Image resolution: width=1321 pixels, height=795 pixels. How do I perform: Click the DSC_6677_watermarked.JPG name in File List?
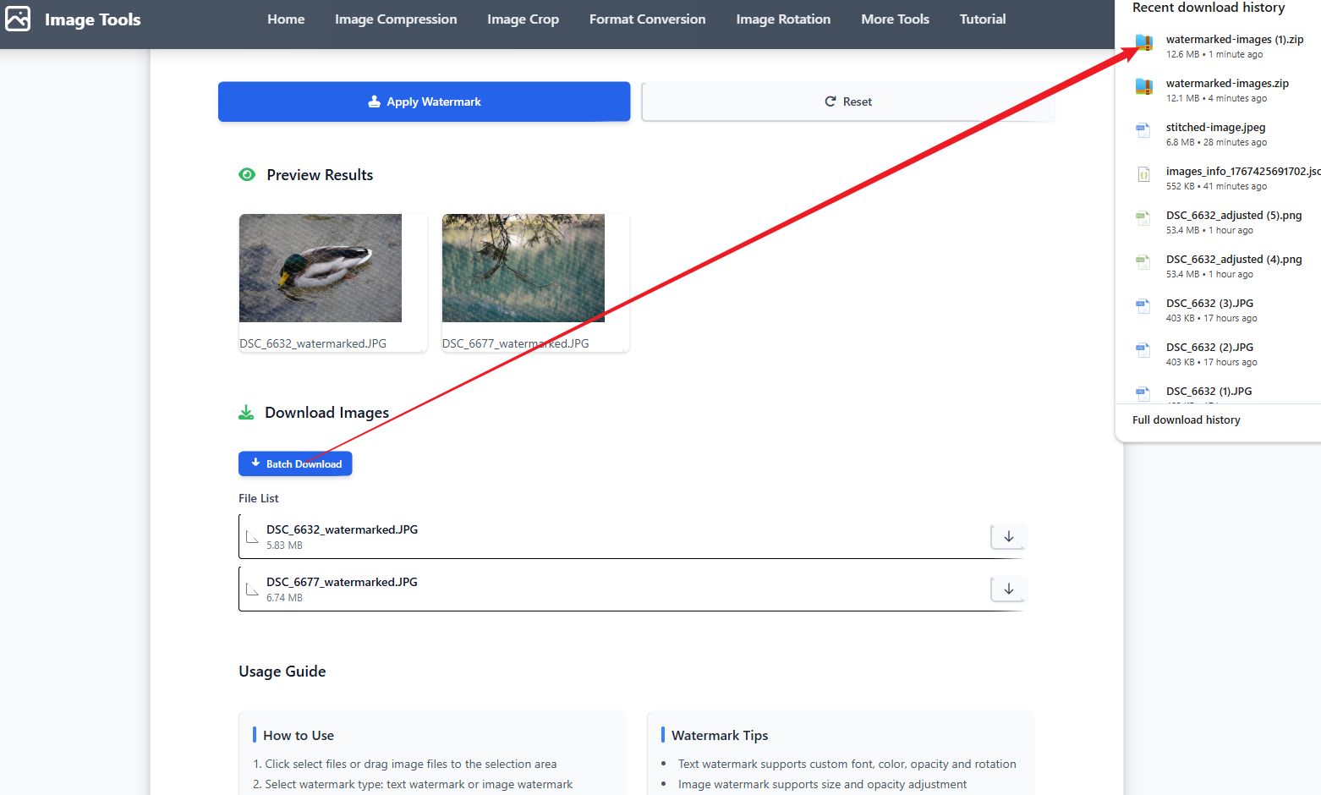pos(342,582)
